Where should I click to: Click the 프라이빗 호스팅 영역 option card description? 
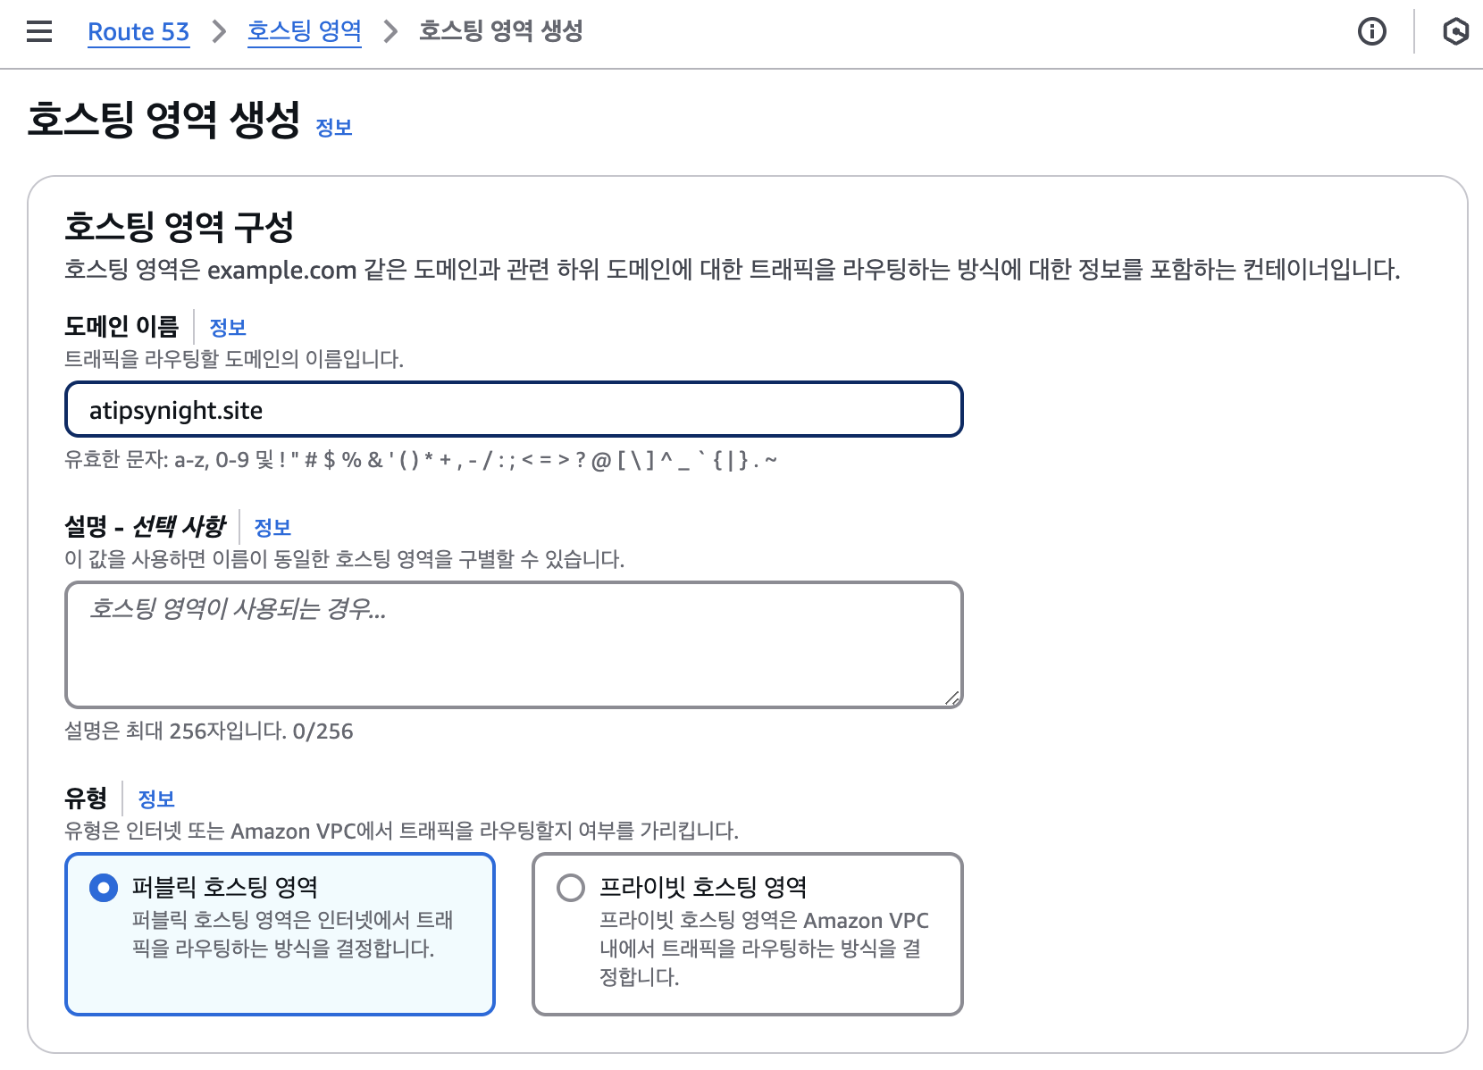pos(762,948)
